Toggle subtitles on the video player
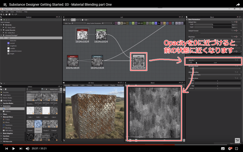 [223, 149]
